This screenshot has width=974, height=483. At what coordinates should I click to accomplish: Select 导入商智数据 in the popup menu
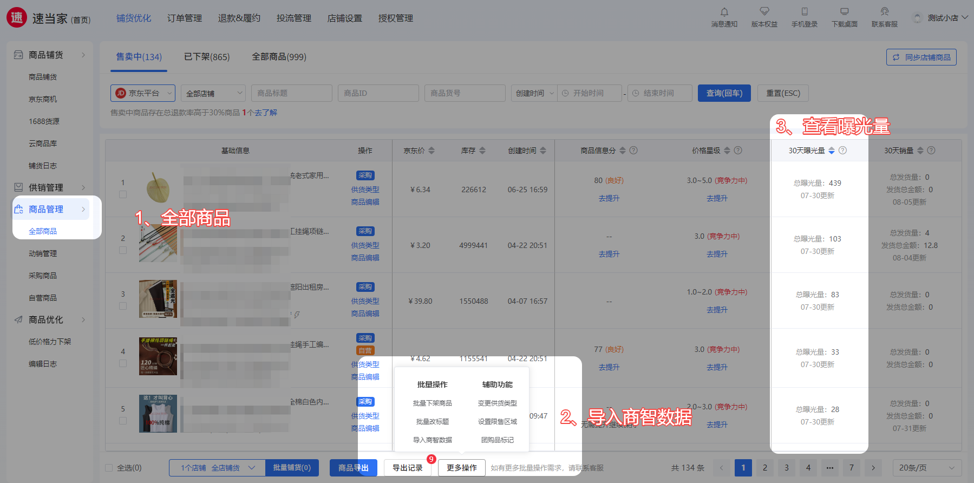(432, 440)
